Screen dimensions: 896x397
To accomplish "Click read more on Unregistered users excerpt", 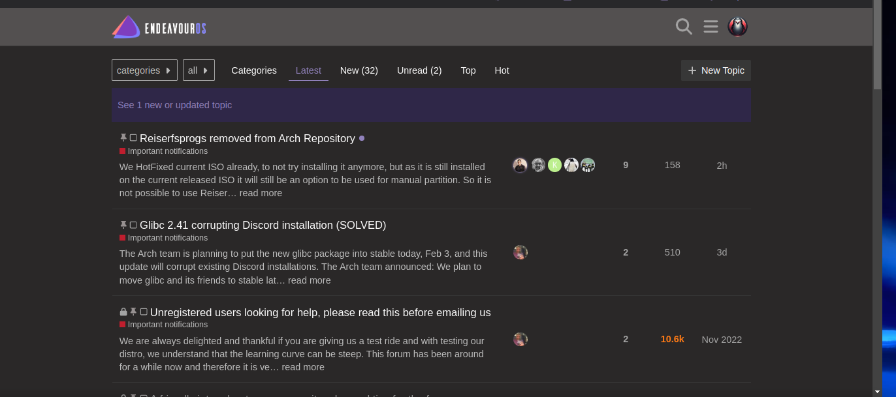I will pyautogui.click(x=303, y=367).
